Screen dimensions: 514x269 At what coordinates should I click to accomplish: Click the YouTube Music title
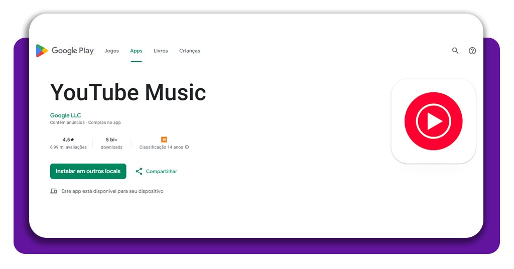tap(128, 92)
